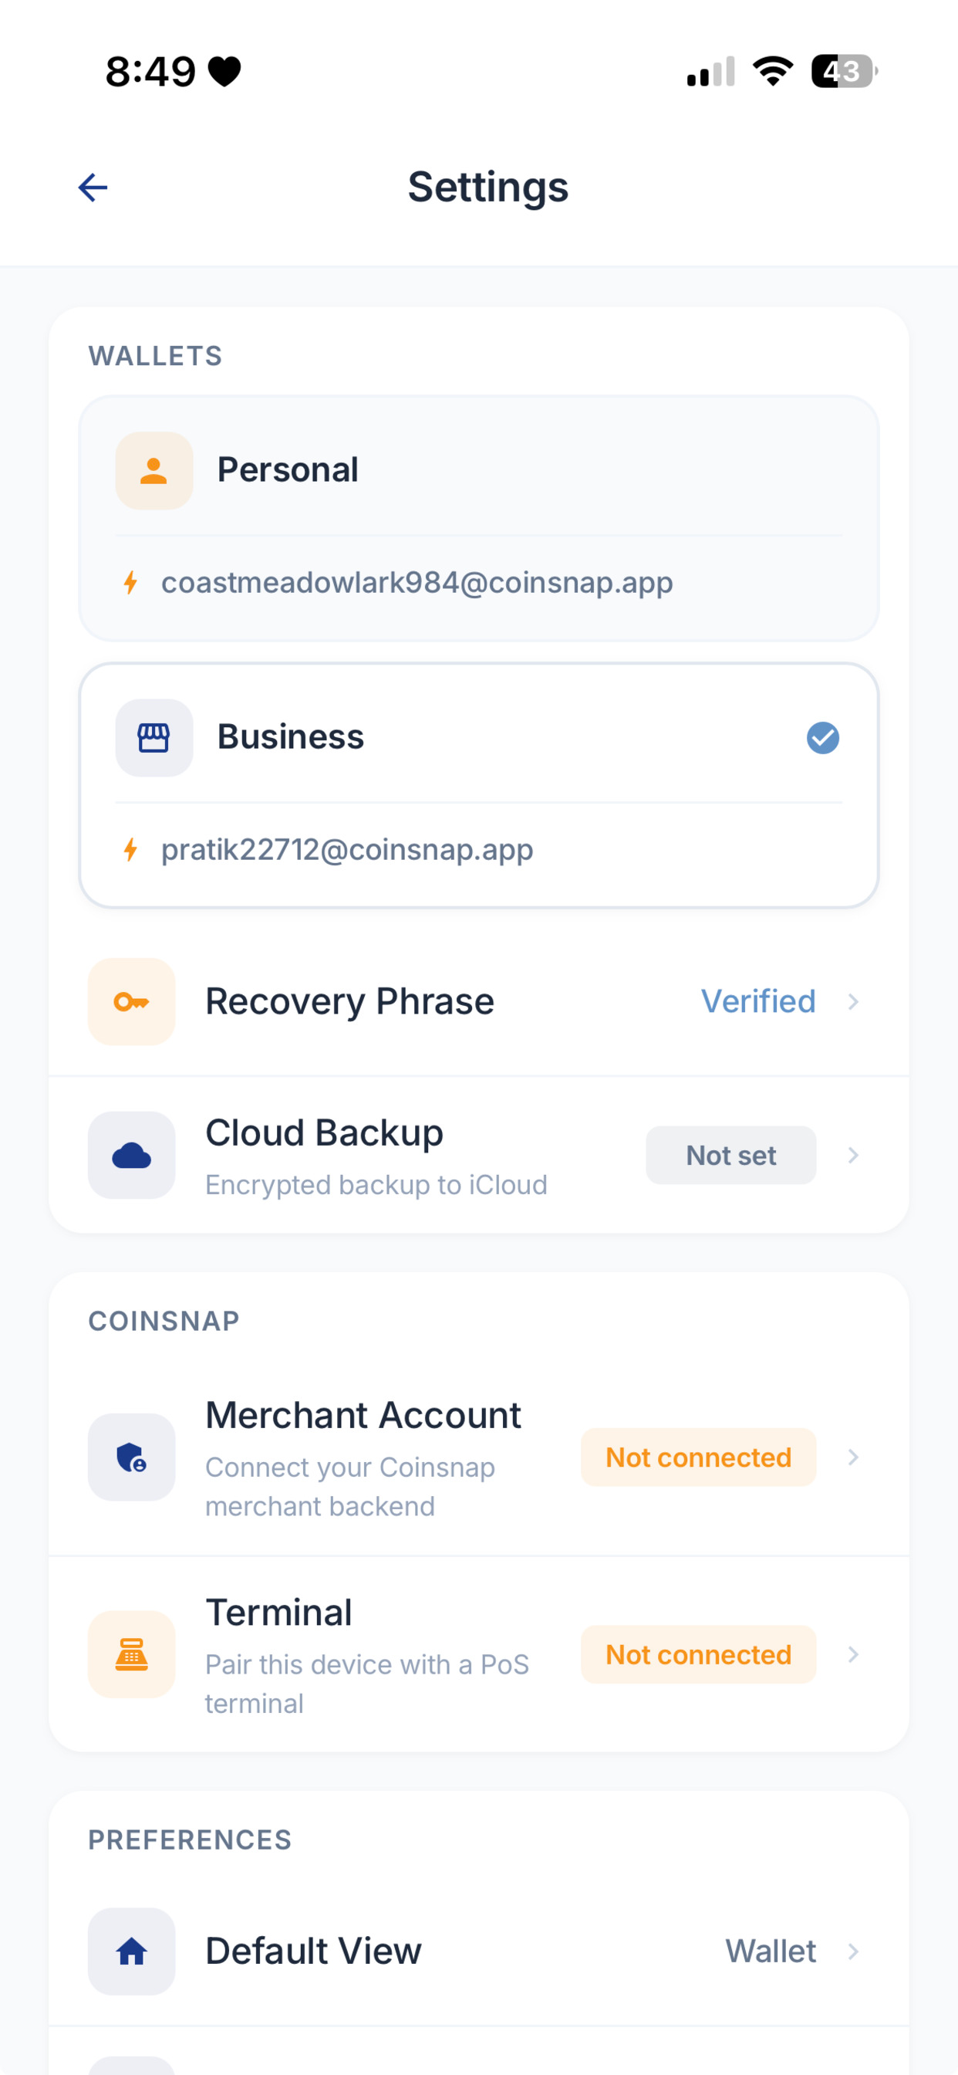The height and width of the screenshot is (2075, 958).
Task: Tap the Not set backup badge
Action: (731, 1156)
